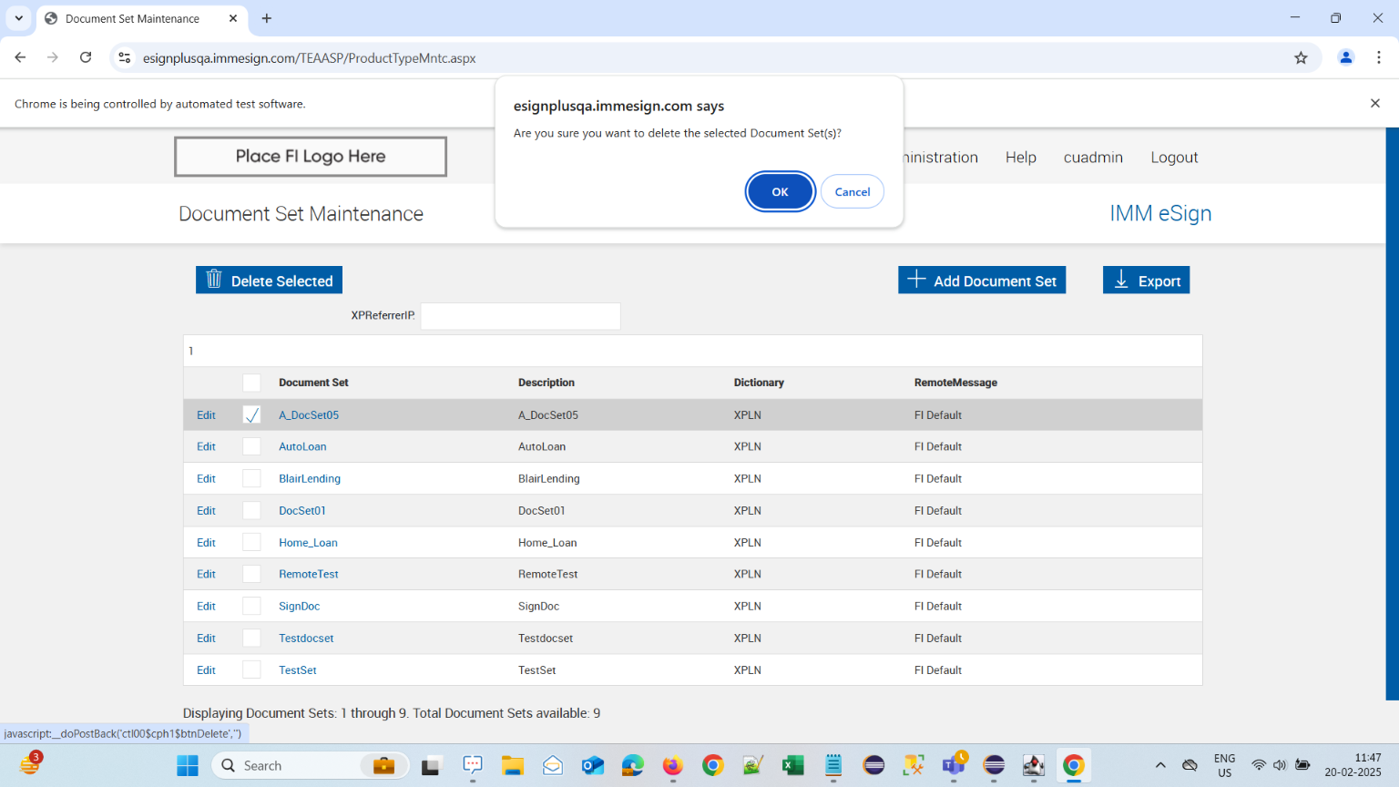Open Chrome's three-dot menu
This screenshot has width=1399, height=787.
1379,57
